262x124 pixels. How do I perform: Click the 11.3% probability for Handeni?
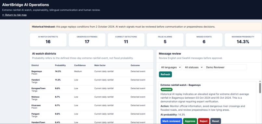58,80
